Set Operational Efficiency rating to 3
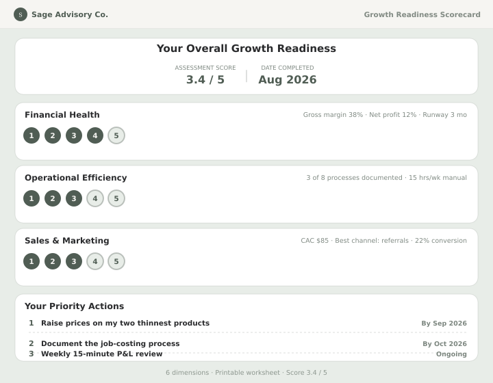493x383 pixels. tap(74, 198)
